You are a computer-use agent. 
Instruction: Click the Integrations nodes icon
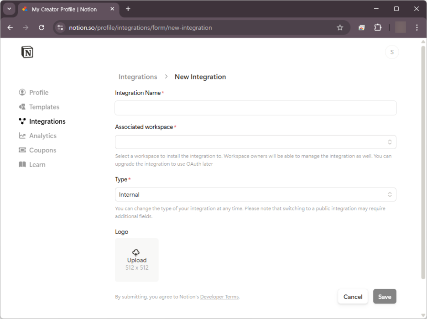coord(22,121)
